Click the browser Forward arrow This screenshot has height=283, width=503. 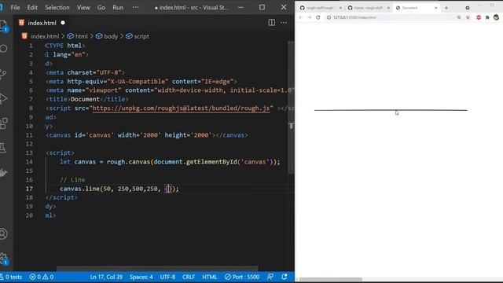point(310,17)
